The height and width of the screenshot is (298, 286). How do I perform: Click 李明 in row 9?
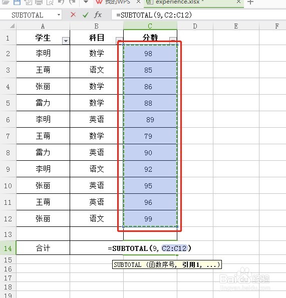pyautogui.click(x=43, y=169)
